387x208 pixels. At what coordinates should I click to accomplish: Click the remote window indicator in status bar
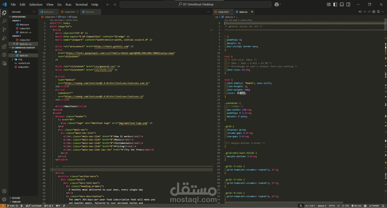click(x=2, y=206)
